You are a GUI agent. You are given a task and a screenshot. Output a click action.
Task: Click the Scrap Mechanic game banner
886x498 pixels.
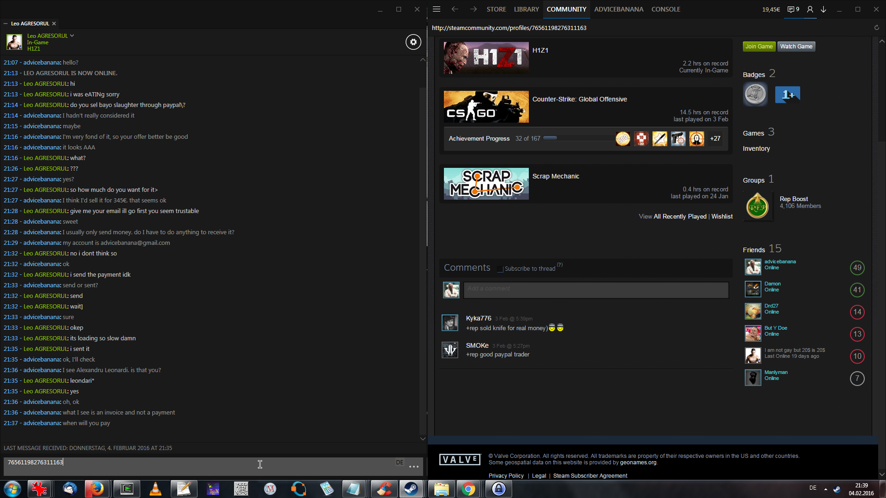click(x=486, y=184)
